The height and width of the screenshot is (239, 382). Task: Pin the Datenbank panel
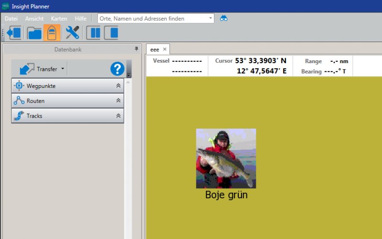point(136,49)
